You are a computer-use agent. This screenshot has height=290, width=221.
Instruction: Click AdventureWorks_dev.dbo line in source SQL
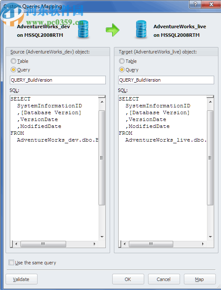[58, 140]
